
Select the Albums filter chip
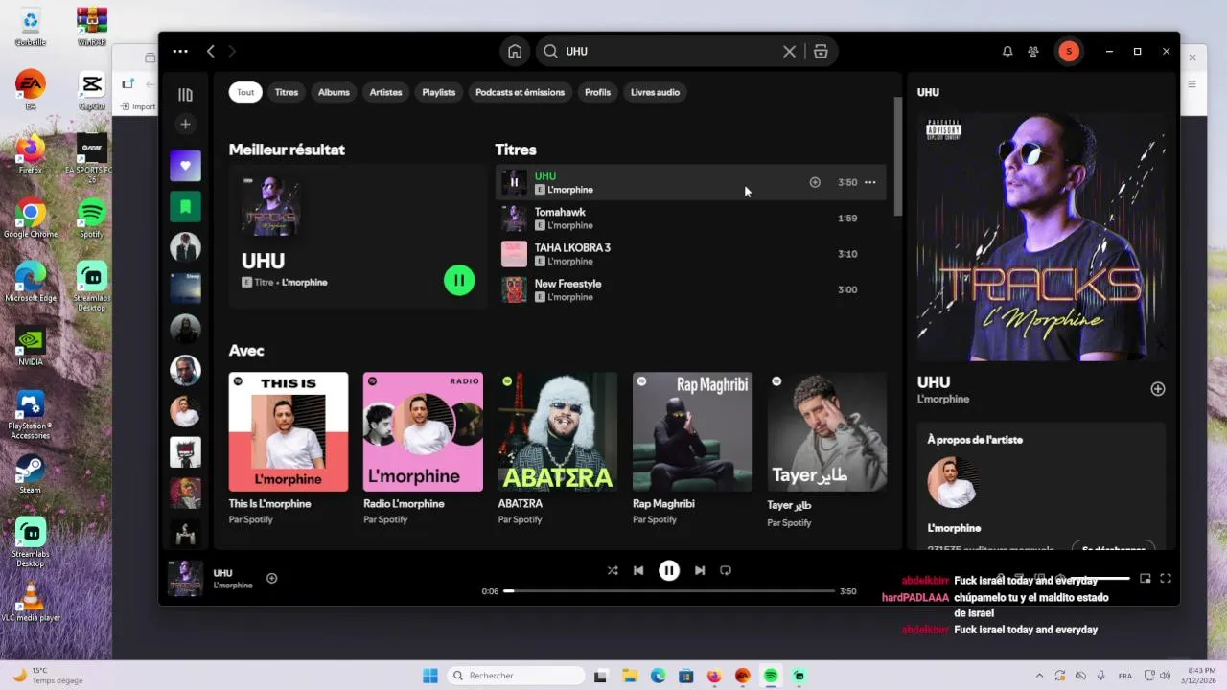coord(334,92)
